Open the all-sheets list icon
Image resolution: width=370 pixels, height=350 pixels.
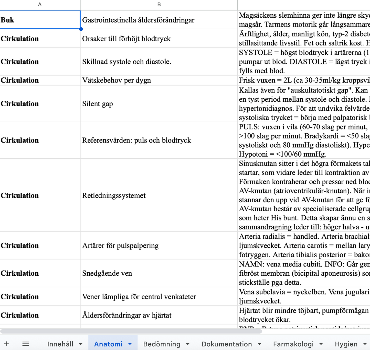point(26,344)
